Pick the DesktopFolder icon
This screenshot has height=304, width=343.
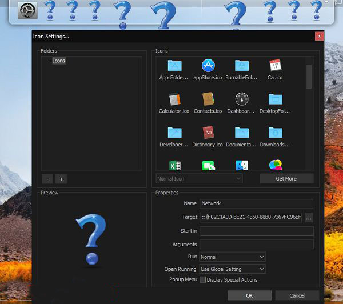click(275, 99)
